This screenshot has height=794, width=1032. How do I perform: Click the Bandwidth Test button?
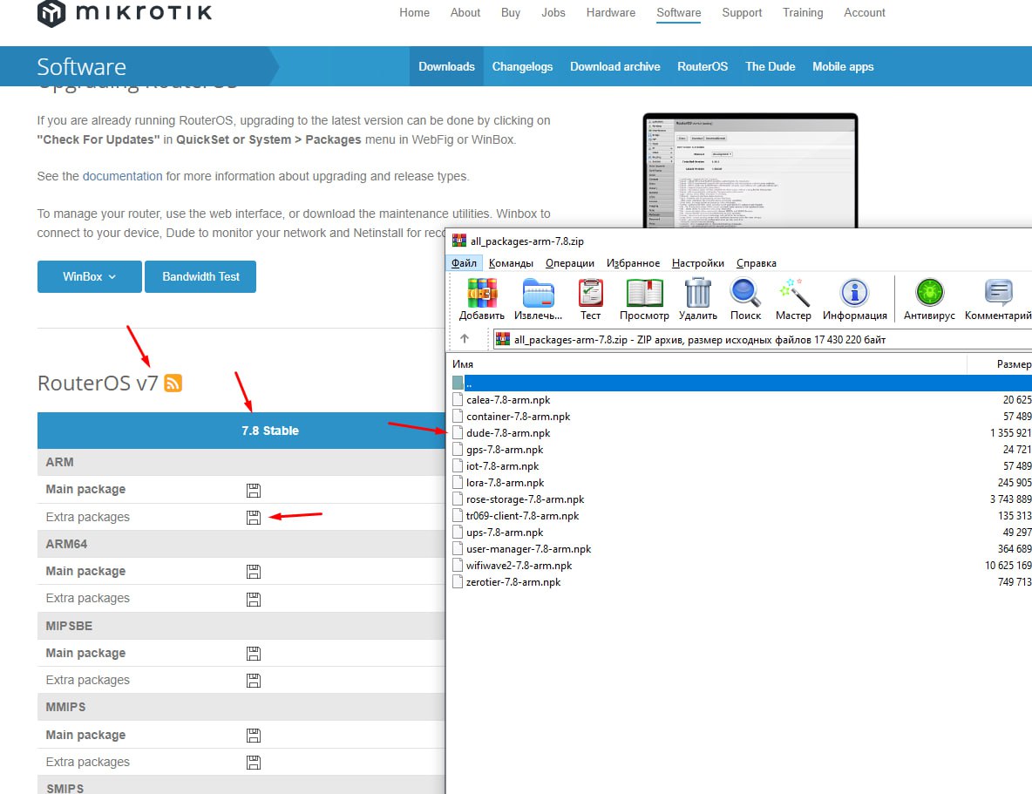200,276
